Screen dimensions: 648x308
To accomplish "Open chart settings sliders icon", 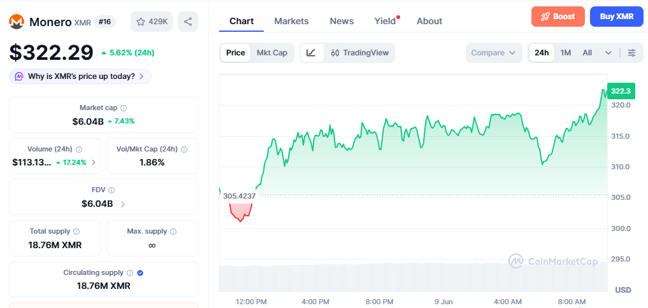I will [x=632, y=53].
